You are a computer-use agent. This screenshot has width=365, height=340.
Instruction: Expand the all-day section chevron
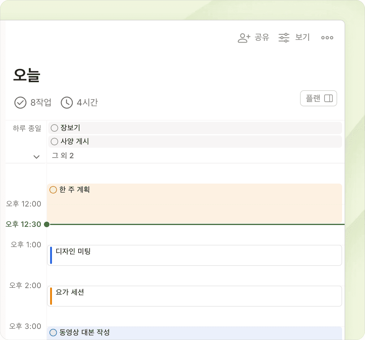[36, 157]
